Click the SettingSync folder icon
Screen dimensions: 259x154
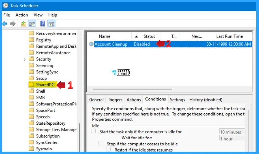(31, 72)
